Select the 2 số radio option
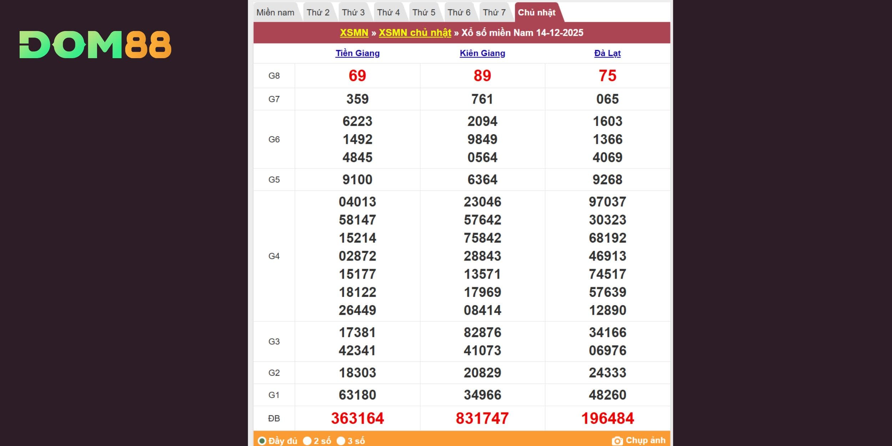892x446 pixels. coord(307,441)
